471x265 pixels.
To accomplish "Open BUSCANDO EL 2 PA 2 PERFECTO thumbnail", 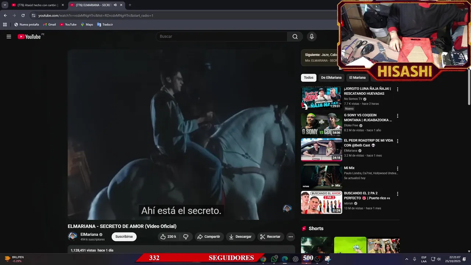I will (x=322, y=202).
